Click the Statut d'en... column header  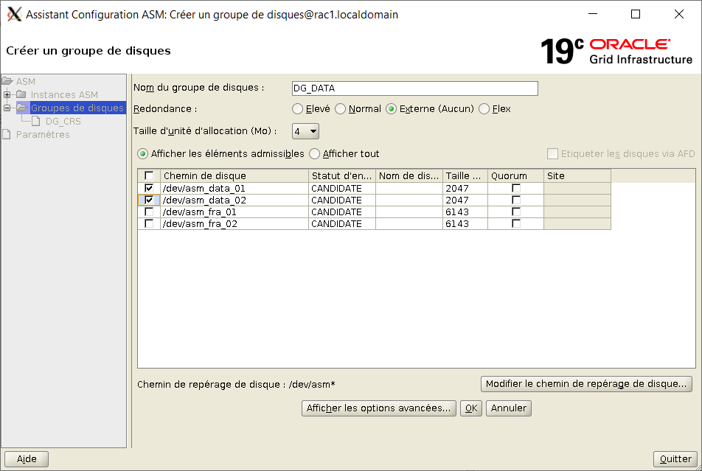tap(341, 176)
